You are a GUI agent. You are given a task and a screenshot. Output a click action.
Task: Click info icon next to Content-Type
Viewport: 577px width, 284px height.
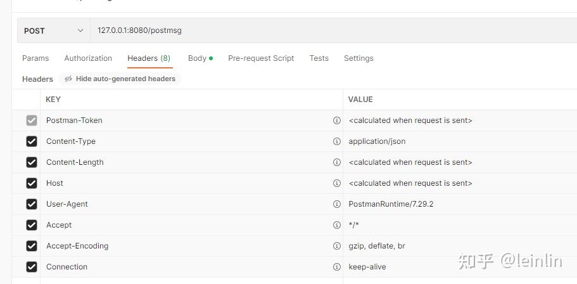pos(337,141)
